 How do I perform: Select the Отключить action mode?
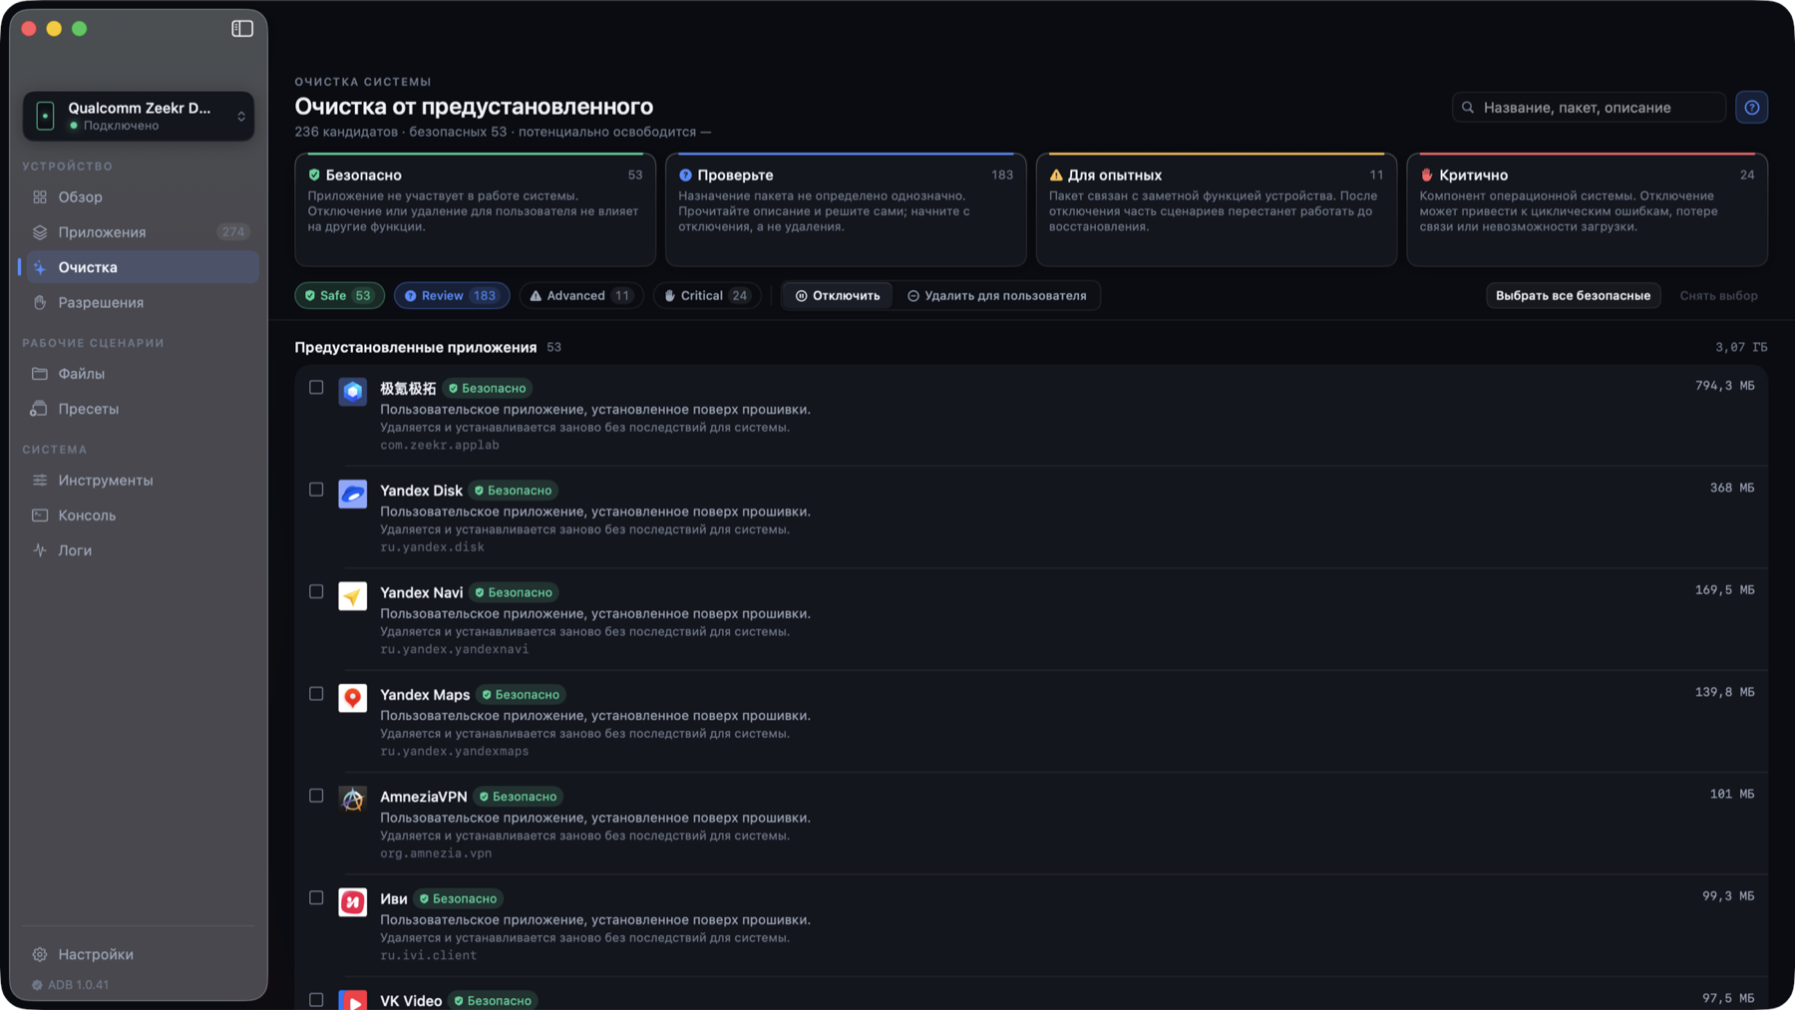pos(838,296)
